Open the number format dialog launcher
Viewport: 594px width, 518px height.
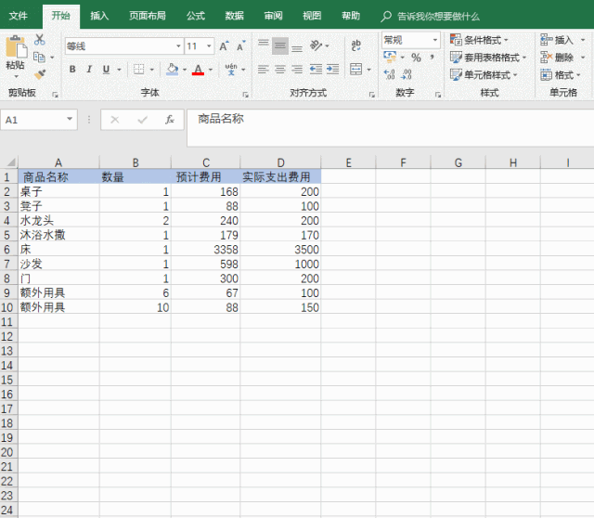pyautogui.click(x=438, y=95)
